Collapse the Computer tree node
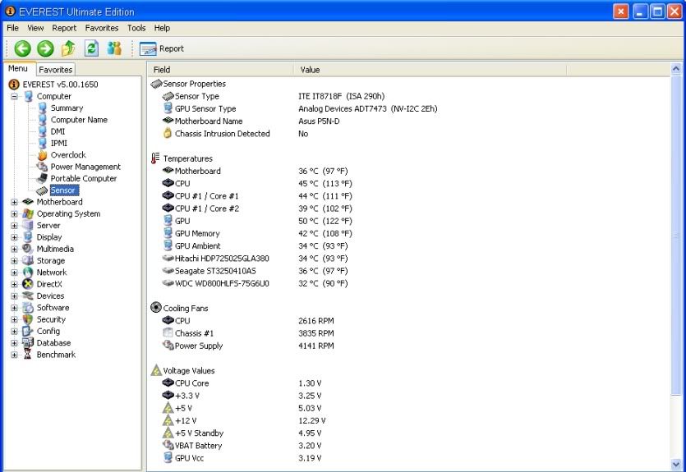The image size is (686, 472). 15,96
